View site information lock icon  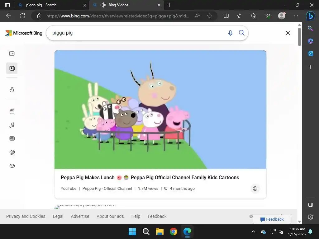click(x=39, y=16)
